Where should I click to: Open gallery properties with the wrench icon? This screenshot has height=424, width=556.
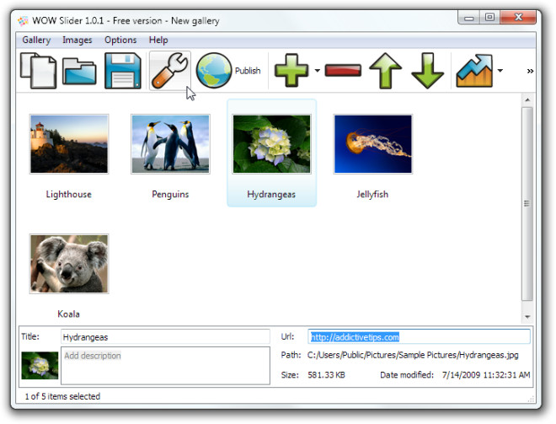170,71
